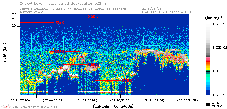The image size is (227, 109).
Task: Click the UTC time range text
Action: pyautogui.click(x=167, y=12)
